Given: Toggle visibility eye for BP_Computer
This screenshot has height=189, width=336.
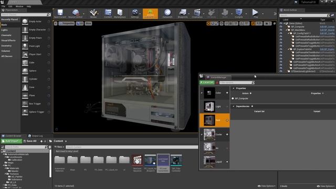Looking at the screenshot, I should [281, 27].
